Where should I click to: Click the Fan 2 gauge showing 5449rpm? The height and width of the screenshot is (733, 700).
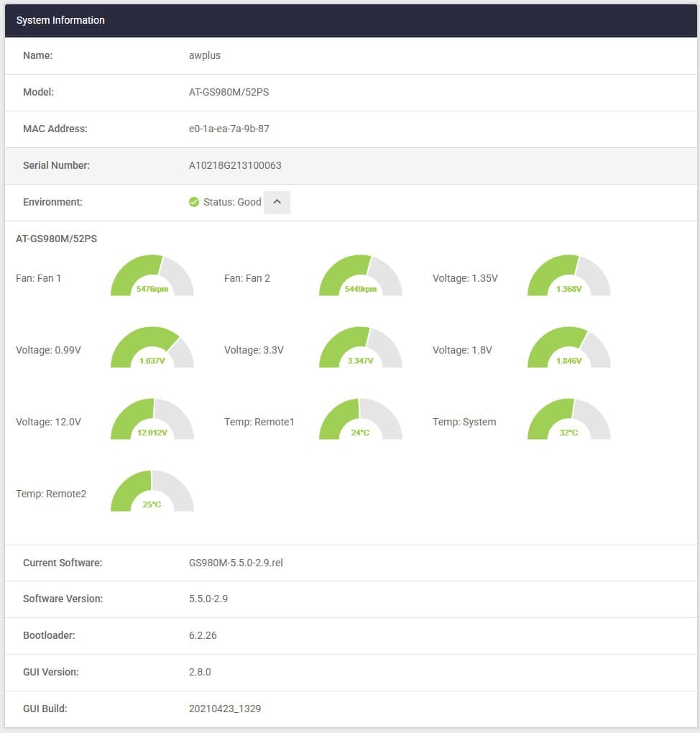click(x=361, y=275)
